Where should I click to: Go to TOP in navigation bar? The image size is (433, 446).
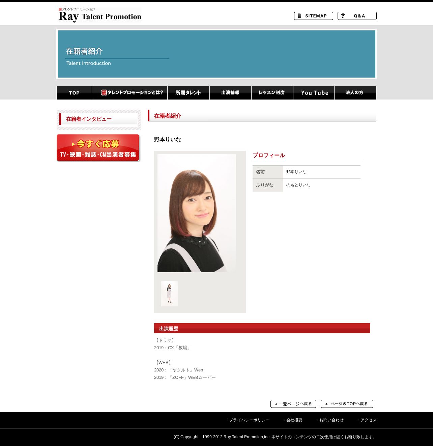[74, 93]
